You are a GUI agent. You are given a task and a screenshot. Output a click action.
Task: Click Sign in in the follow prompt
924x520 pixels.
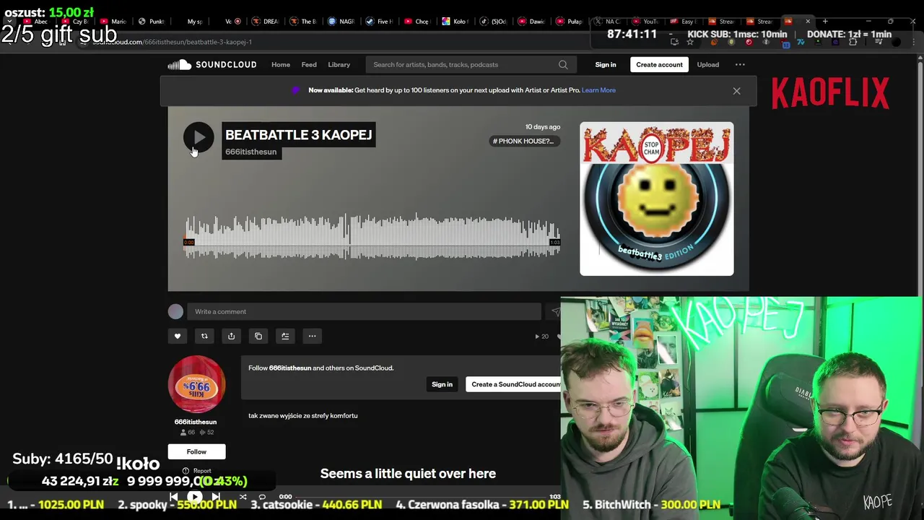coord(442,384)
